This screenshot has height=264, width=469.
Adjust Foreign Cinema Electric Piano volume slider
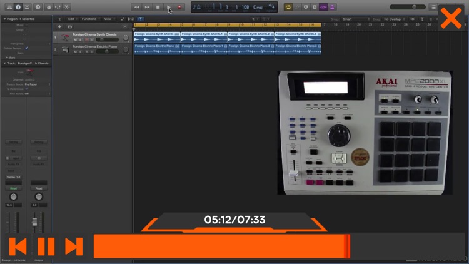107,51
